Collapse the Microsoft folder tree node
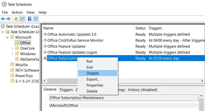This screenshot has height=111, width=205. 7,37
